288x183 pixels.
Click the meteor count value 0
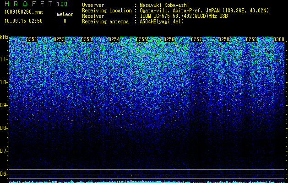coord(65,21)
